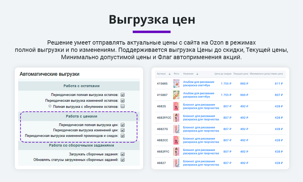The width and height of the screenshot is (303, 182).
Task: View the product image for article 46827G
Action: click(x=176, y=129)
